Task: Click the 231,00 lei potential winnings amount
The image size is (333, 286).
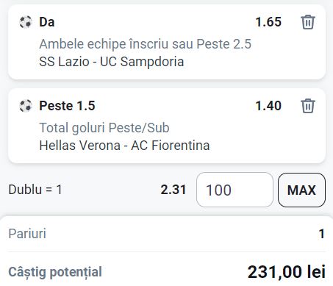Action: pos(287,272)
